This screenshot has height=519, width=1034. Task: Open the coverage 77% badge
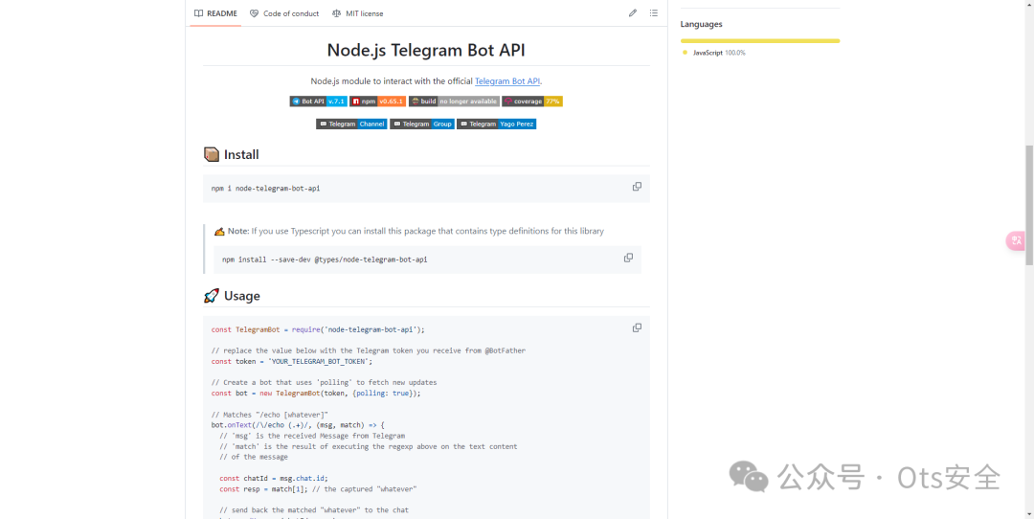click(532, 102)
